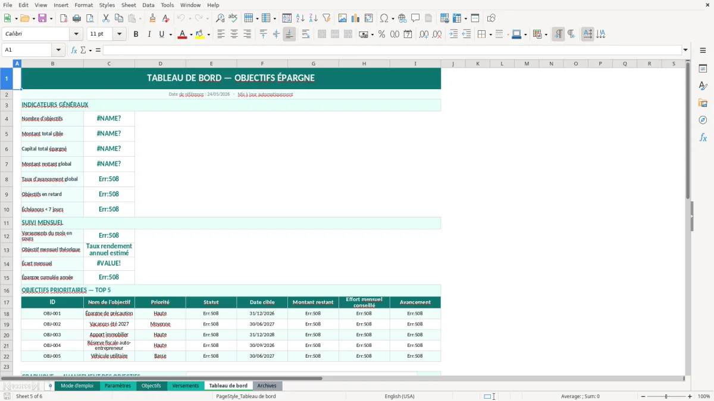Viewport: 714px width, 401px height.
Task: Add a decimal place
Action: [x=424, y=34]
